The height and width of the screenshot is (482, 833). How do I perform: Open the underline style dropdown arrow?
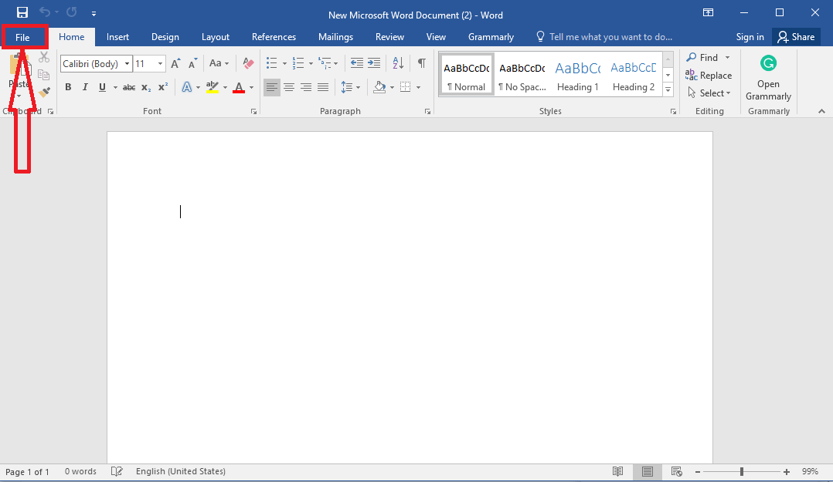pos(114,87)
